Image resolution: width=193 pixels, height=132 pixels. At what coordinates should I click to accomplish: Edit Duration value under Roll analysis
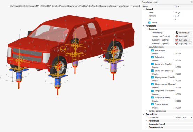(x=178, y=60)
